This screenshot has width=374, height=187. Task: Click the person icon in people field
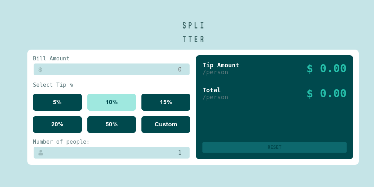point(41,153)
